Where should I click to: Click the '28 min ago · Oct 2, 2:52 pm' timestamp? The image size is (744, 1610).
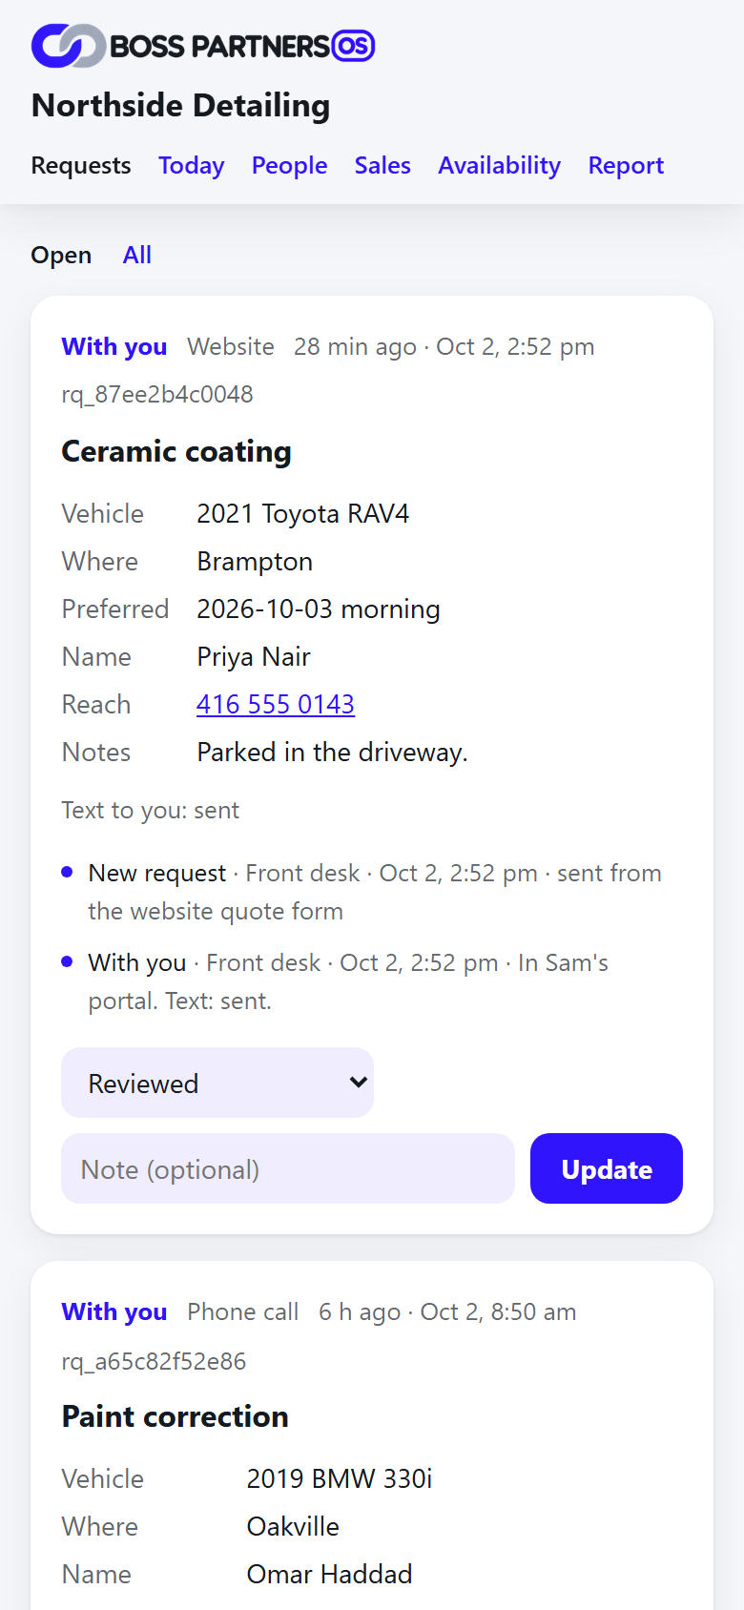point(444,346)
